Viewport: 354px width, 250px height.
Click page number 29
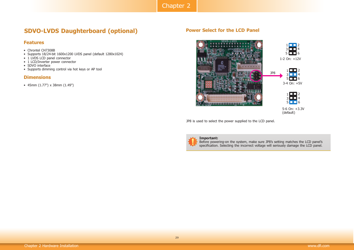pyautogui.click(x=177, y=238)
